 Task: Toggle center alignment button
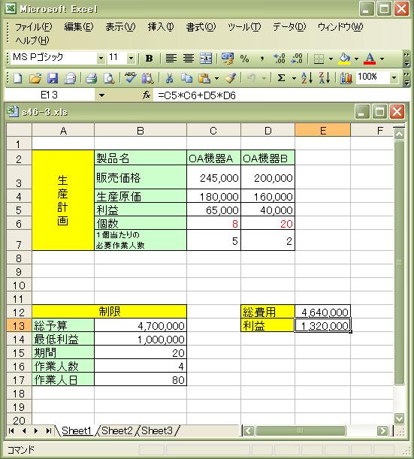pos(189,59)
